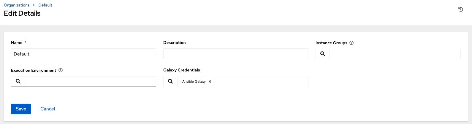Open the activity stream history icon
This screenshot has width=472, height=124.
[x=460, y=9]
